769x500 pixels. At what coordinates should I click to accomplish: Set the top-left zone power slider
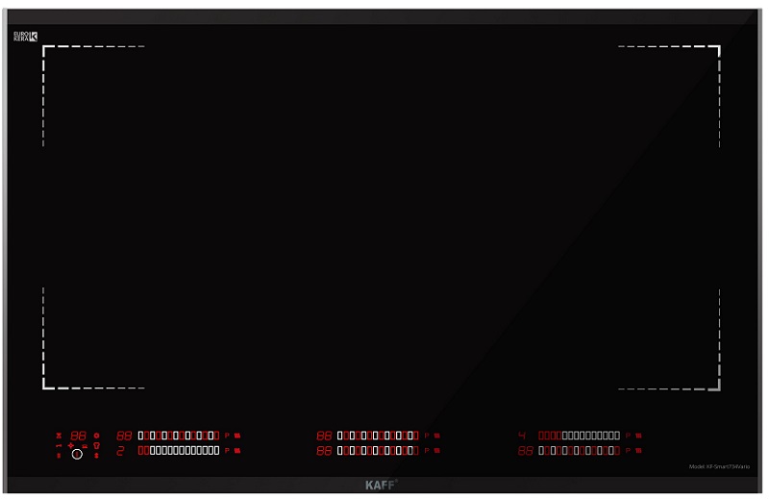click(x=179, y=436)
